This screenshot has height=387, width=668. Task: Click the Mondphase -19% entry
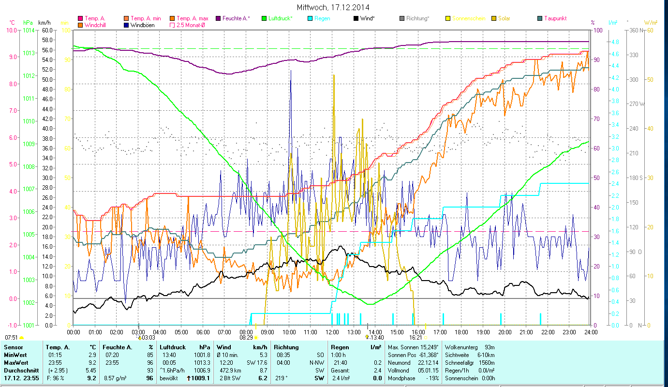point(413,378)
